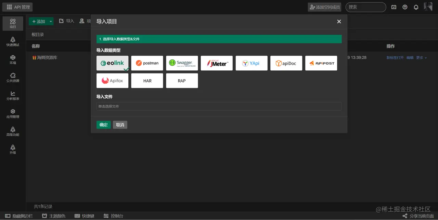438x220 pixels.
Task: Select JMeter as import data type
Action: (x=217, y=63)
